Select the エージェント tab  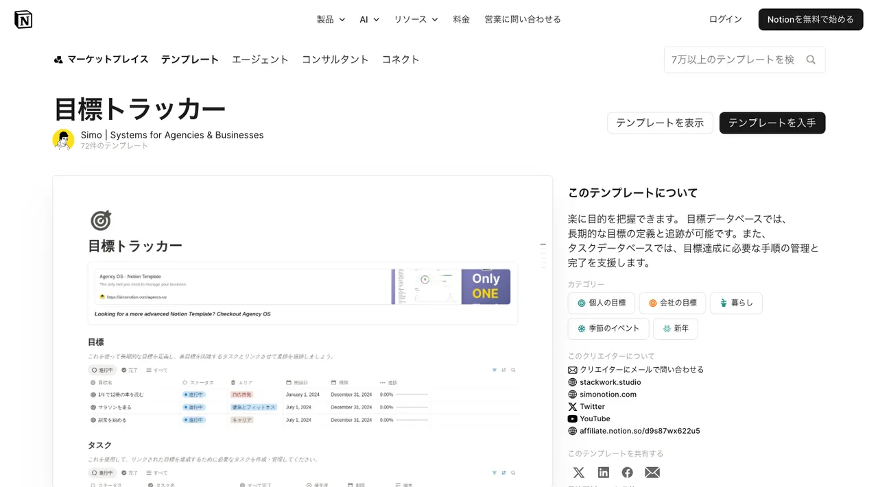point(260,60)
